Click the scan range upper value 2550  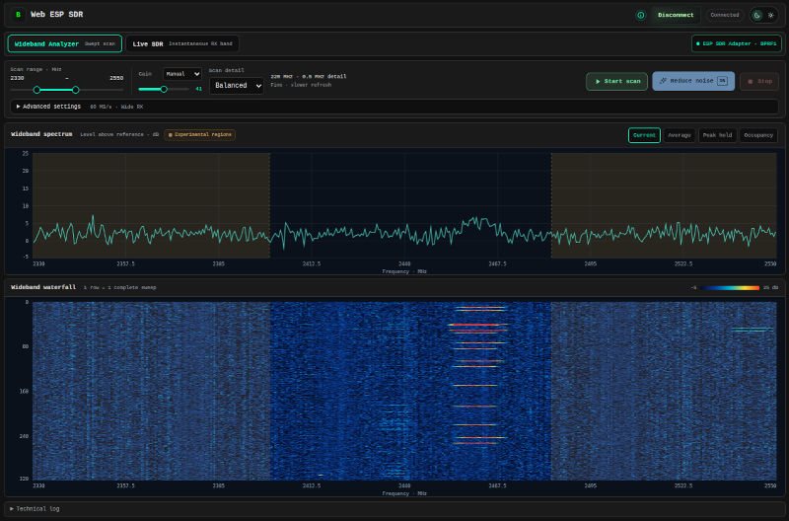[116, 78]
